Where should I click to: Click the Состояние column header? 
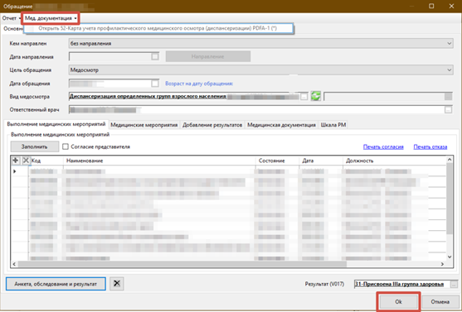click(277, 161)
